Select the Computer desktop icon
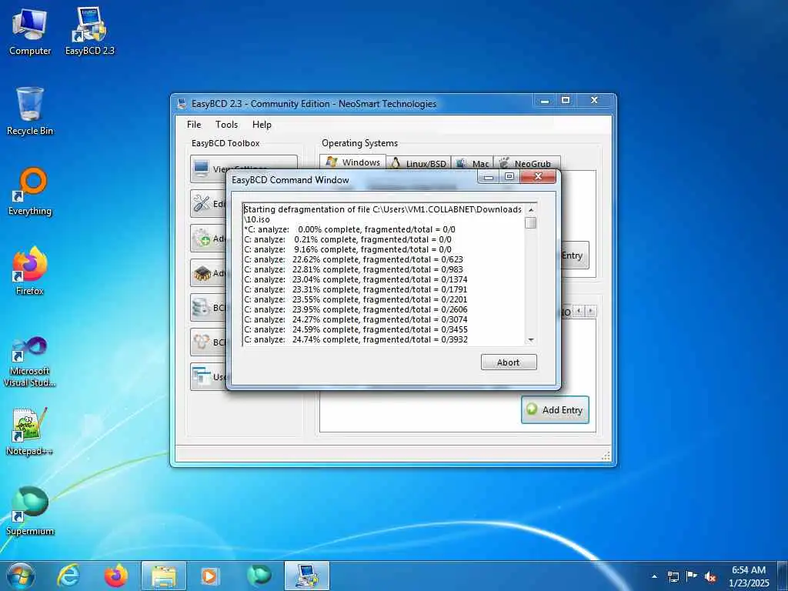This screenshot has width=788, height=591. [x=30, y=32]
